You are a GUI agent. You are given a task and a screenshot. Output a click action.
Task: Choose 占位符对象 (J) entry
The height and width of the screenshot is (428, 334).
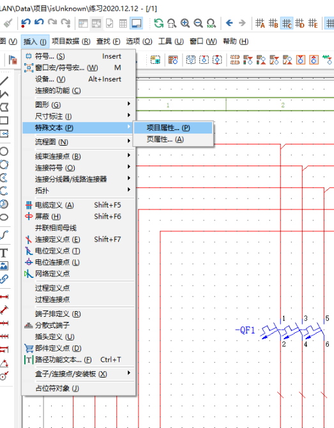coord(79,388)
